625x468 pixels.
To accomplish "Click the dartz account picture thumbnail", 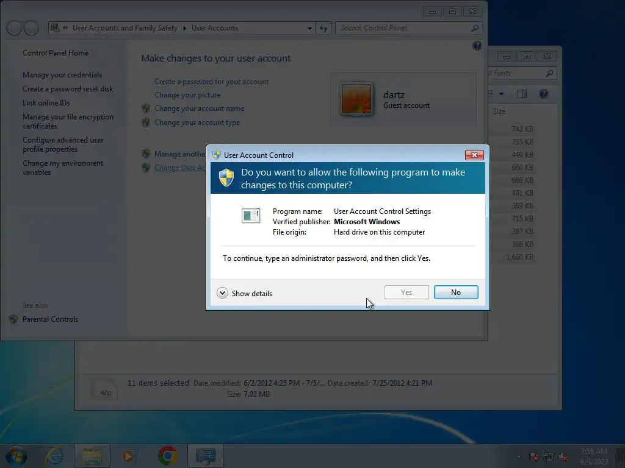I will (x=356, y=99).
